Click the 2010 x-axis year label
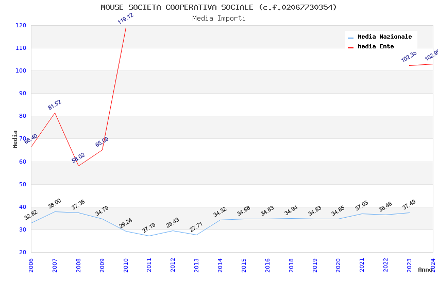This screenshot has width=438, height=283. [126, 265]
